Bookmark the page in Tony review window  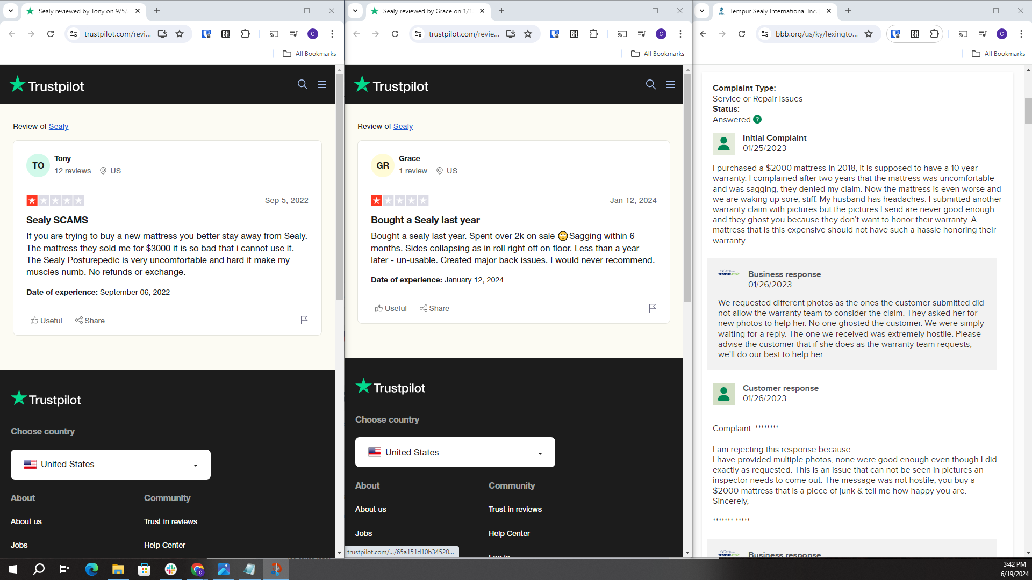point(180,34)
